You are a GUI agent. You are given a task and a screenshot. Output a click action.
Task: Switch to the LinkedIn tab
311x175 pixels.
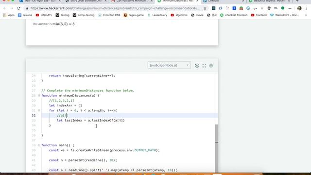[223, 1]
